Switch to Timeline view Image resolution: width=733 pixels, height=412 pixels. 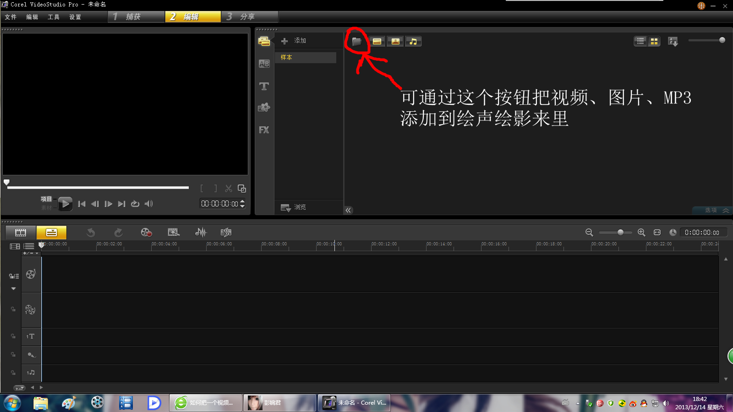pos(51,233)
